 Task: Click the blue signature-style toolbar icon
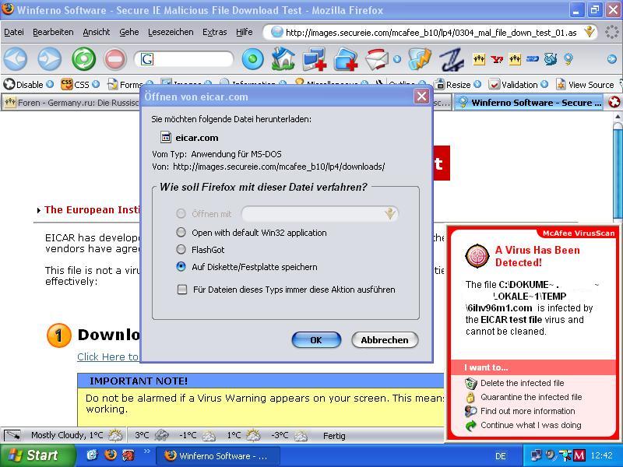coord(452,59)
